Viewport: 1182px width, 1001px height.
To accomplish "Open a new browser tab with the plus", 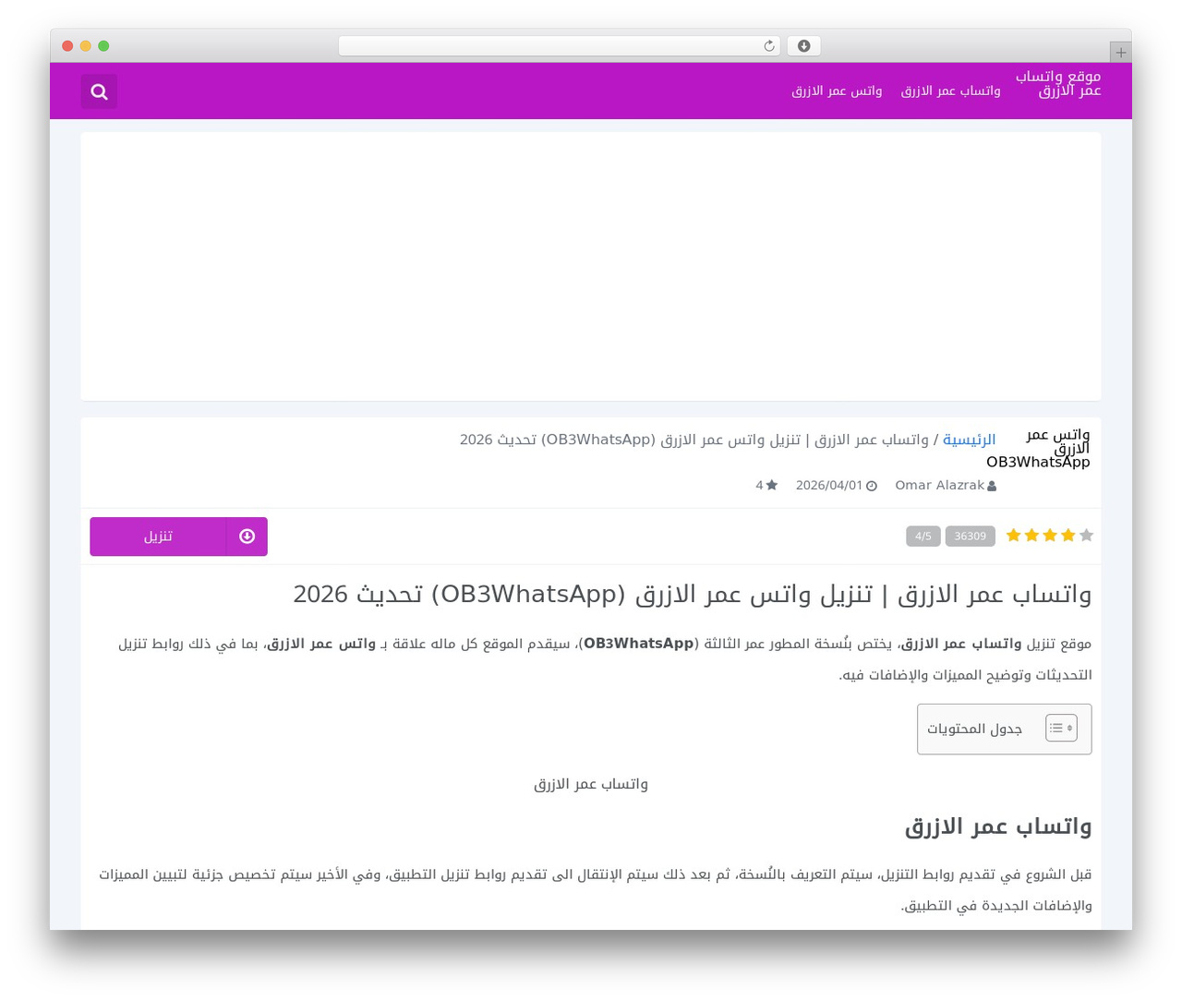I will (x=1120, y=53).
